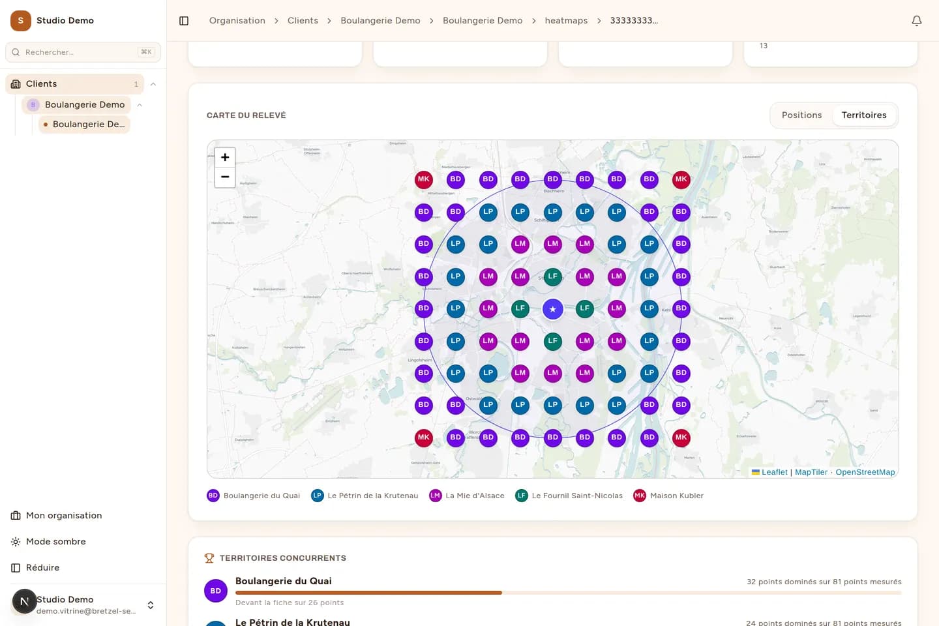
Task: Select the Boulangerie De… sub-item in sidebar
Action: coord(85,125)
